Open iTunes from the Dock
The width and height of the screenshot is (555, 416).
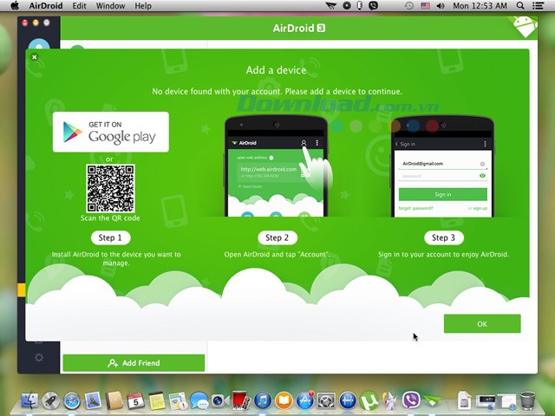click(263, 400)
